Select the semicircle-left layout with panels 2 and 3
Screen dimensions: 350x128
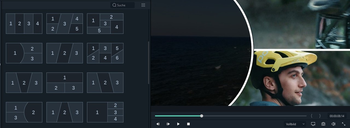(24, 53)
